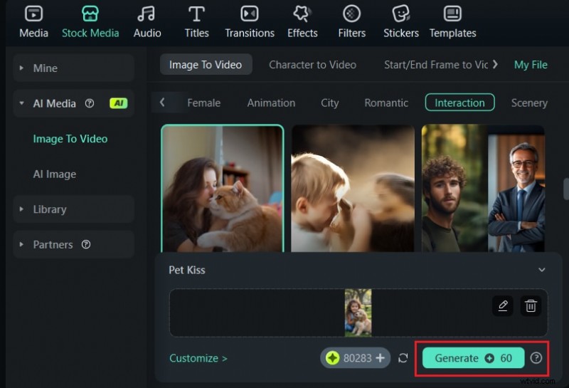This screenshot has width=569, height=388.
Task: Click the refresh credits icon
Action: pos(403,358)
